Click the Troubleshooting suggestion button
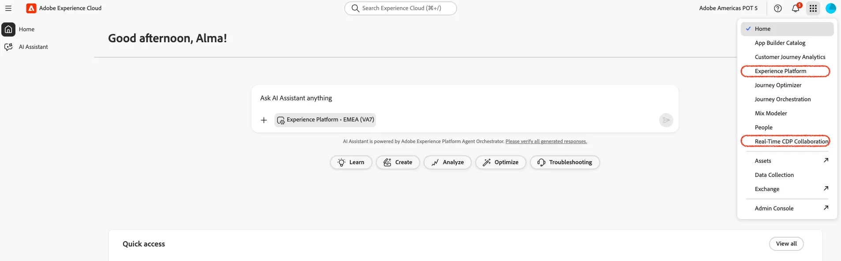 [x=565, y=162]
